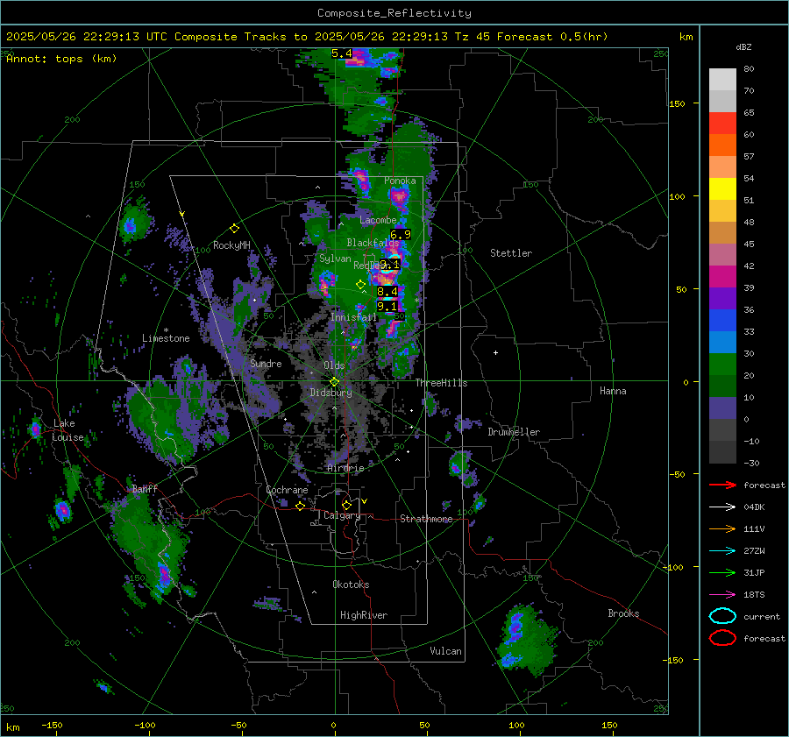Select the Lacombe label
This screenshot has height=737, width=789.
378,220
